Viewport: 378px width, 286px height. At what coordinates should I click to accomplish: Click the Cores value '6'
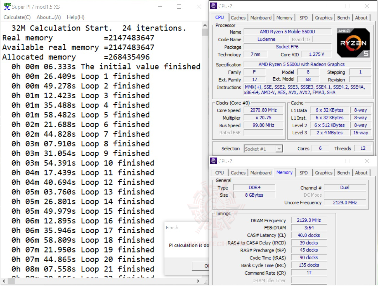pyautogui.click(x=320, y=148)
